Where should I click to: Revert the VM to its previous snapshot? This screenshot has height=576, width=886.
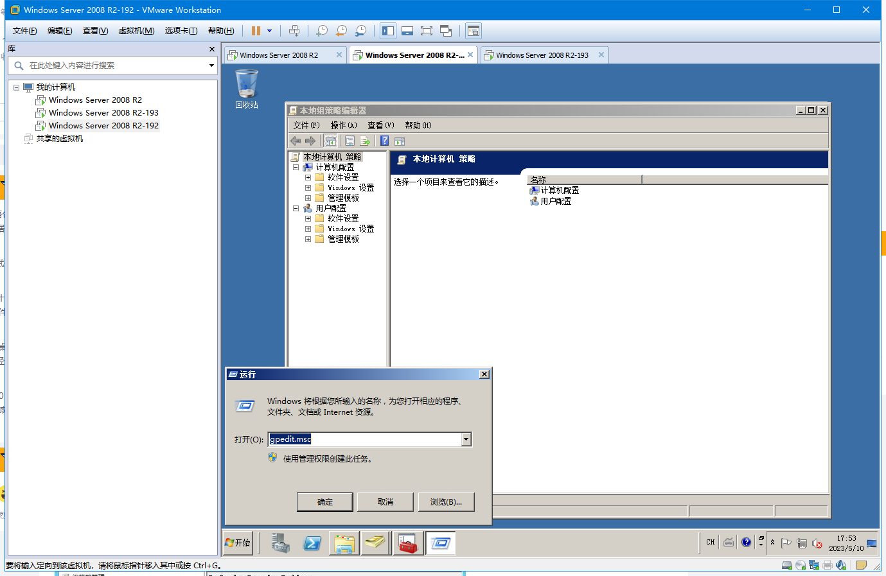click(x=341, y=31)
